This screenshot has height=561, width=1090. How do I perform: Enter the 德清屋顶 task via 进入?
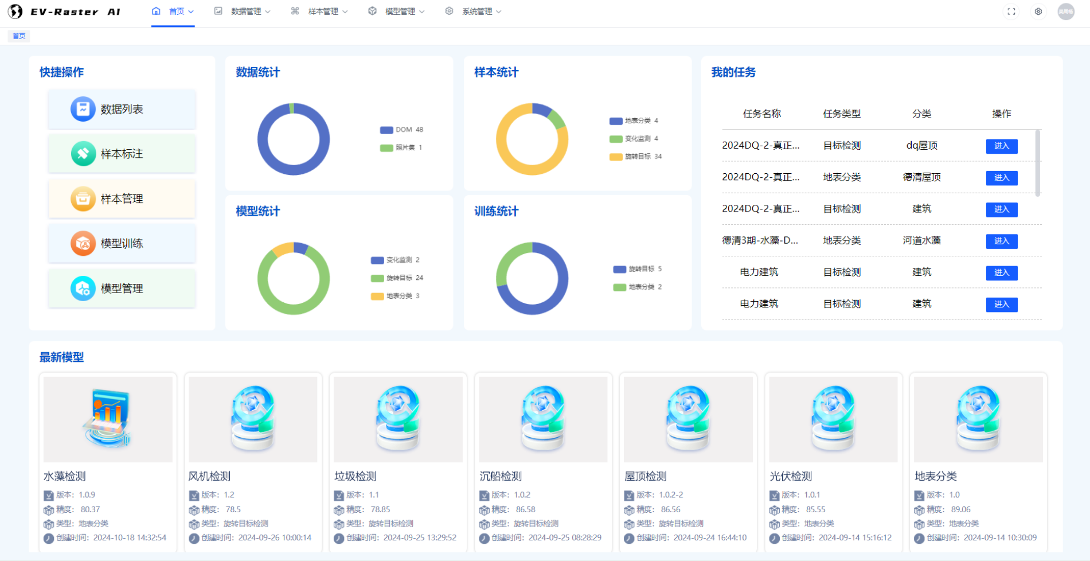pos(1002,178)
